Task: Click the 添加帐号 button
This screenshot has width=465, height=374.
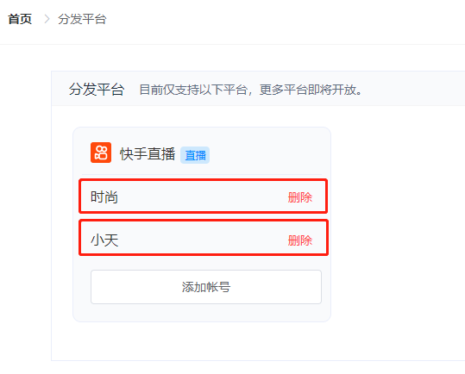Action: (x=206, y=287)
